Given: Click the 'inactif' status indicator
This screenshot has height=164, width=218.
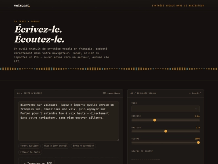Looking at the screenshot, I should (195, 93).
